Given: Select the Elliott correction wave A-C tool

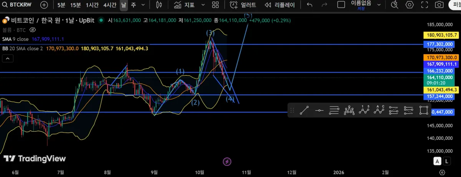Looking at the screenshot, I should click(379, 110).
